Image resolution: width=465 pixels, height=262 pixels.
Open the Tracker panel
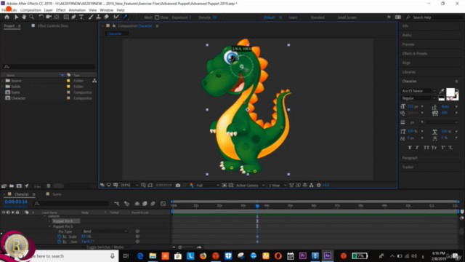tap(408, 167)
